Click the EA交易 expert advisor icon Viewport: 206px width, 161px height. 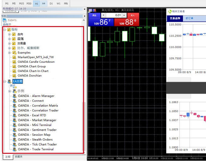pos(9,81)
